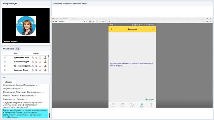
Task: Click screen status icon for Андреюк Елена
Action: [40, 70]
